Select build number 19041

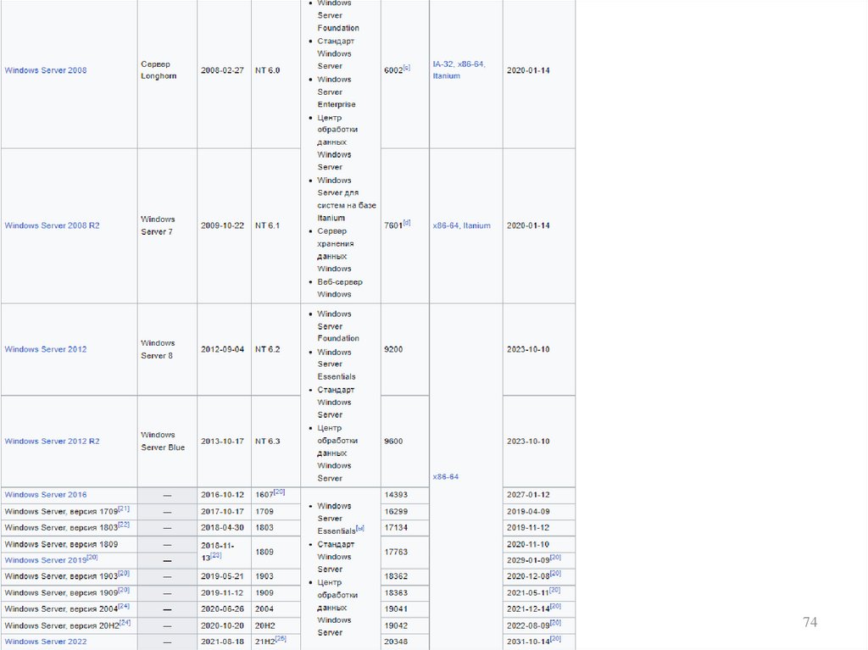tap(396, 609)
